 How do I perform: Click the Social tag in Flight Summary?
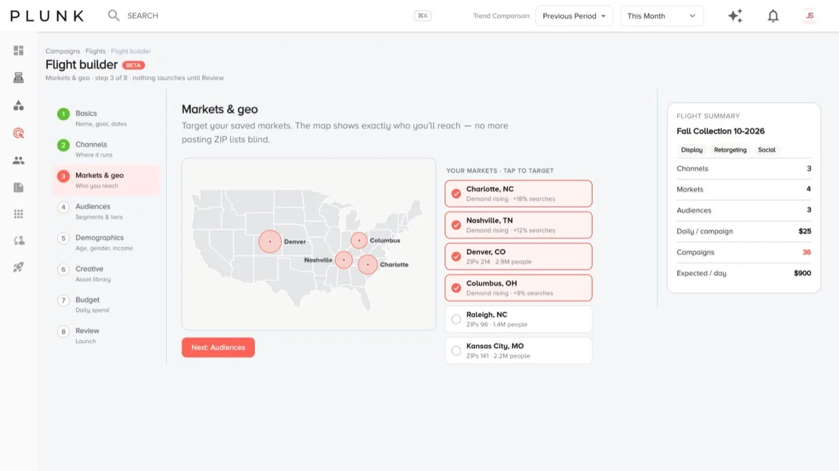click(x=766, y=150)
